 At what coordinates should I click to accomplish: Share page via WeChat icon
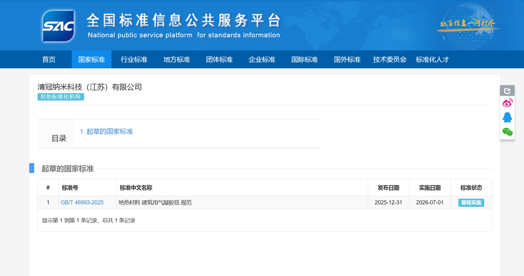pyautogui.click(x=507, y=132)
